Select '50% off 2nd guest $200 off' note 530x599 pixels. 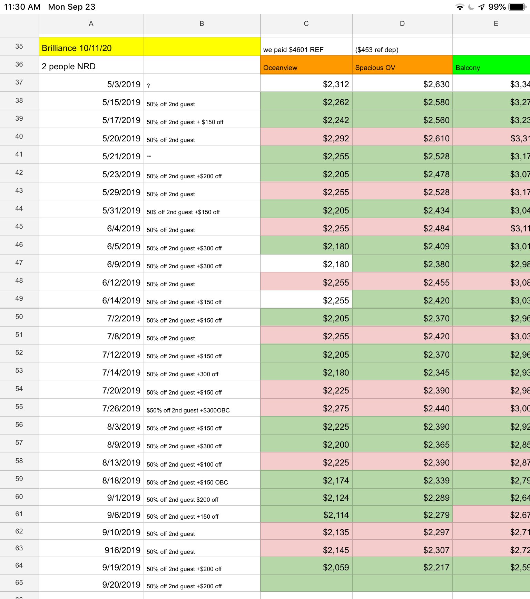pos(202,497)
